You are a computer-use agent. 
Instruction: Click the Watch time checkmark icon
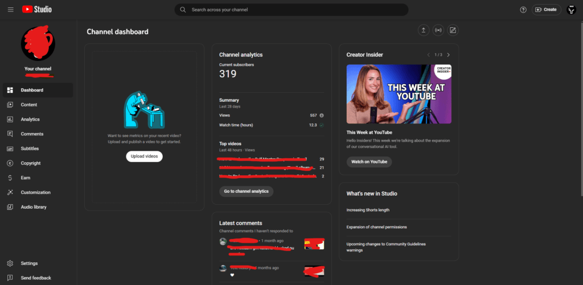(322, 125)
